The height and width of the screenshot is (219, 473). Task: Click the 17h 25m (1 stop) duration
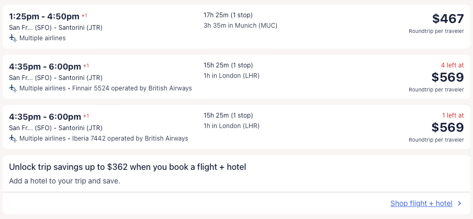(x=228, y=15)
